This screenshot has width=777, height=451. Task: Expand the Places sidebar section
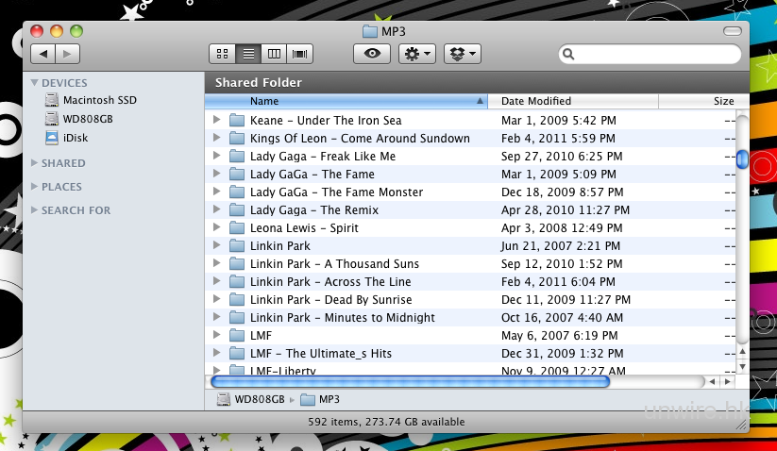[35, 187]
